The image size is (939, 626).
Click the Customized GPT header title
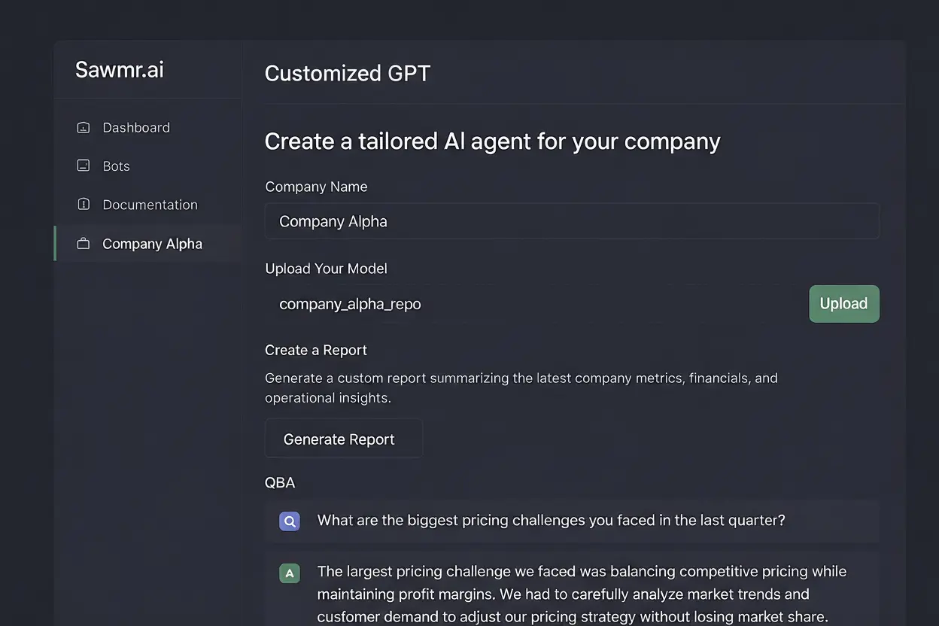348,73
